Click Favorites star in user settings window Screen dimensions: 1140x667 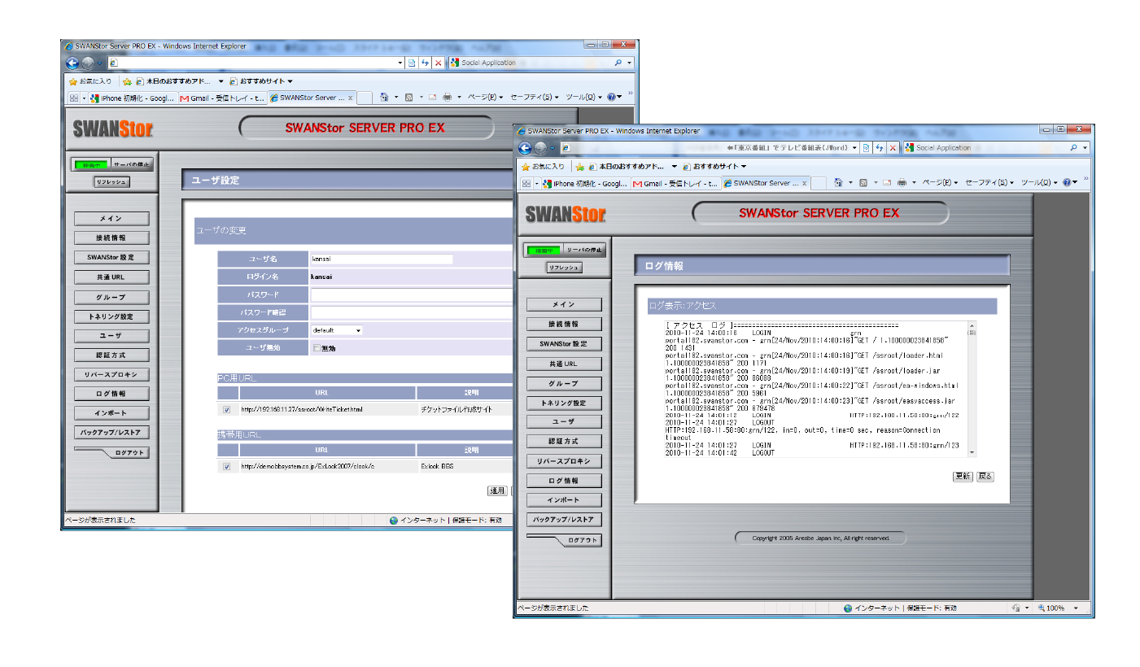coord(73,81)
